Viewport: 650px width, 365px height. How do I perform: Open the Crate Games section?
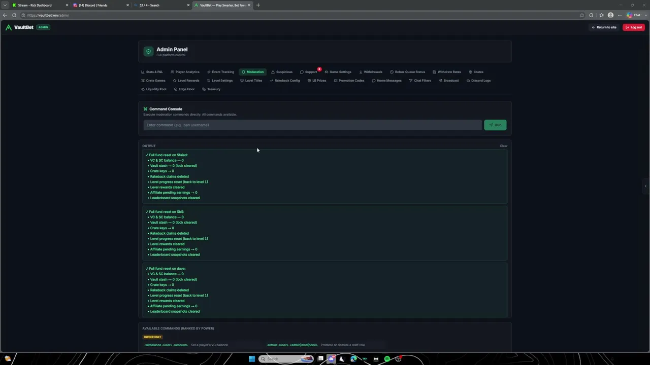click(x=153, y=81)
